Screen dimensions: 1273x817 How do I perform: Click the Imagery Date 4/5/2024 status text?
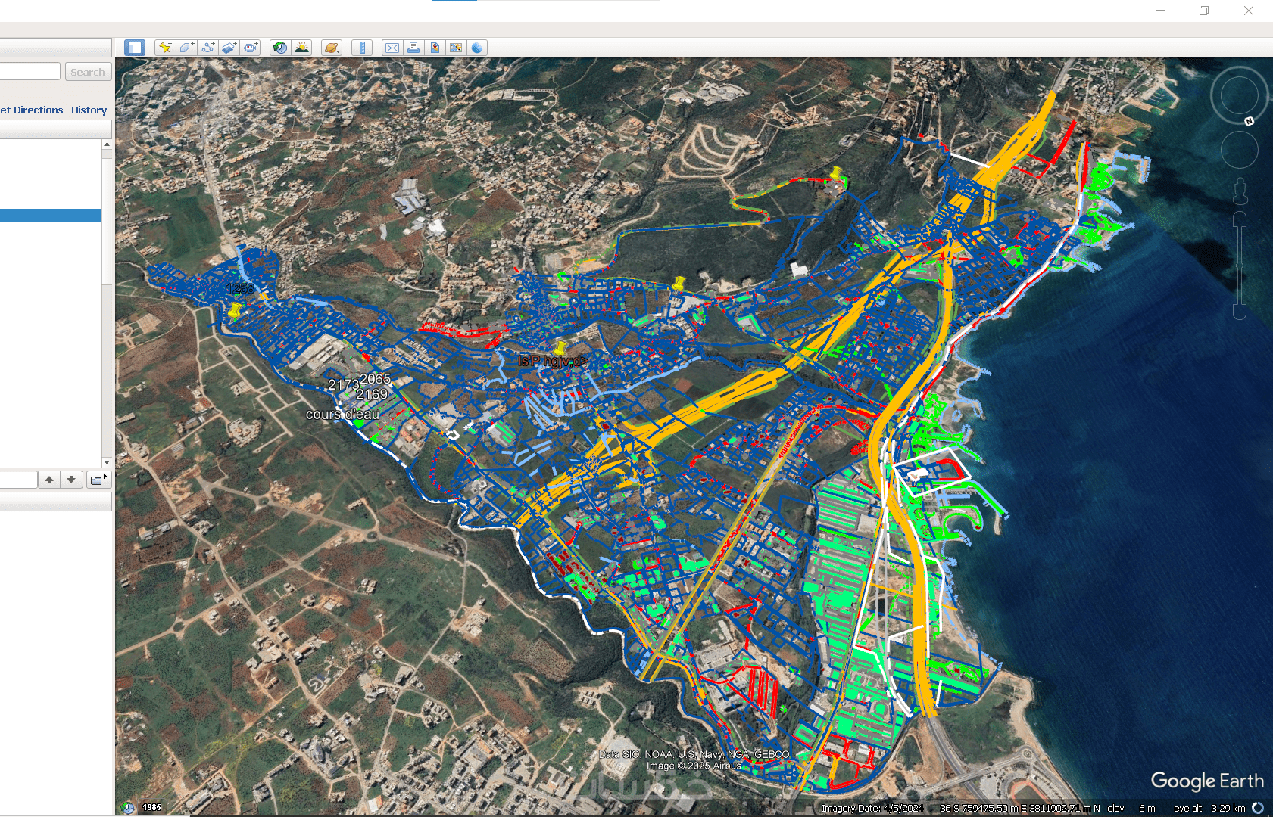click(872, 809)
